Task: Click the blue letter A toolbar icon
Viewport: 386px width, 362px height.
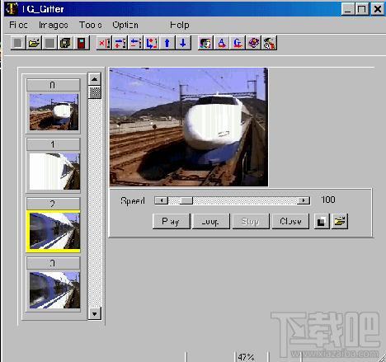Action: click(222, 43)
